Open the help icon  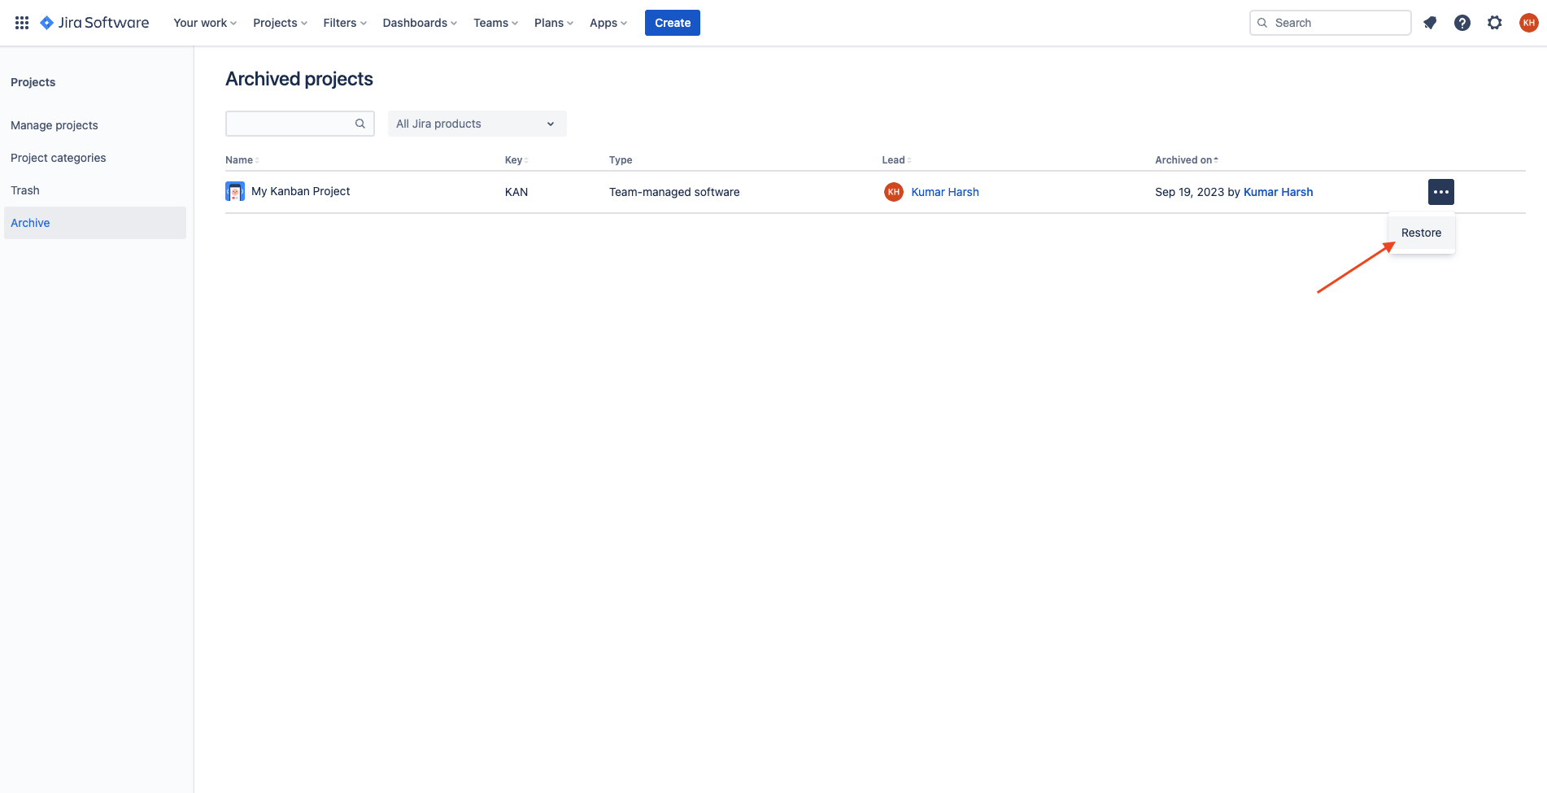click(1462, 22)
